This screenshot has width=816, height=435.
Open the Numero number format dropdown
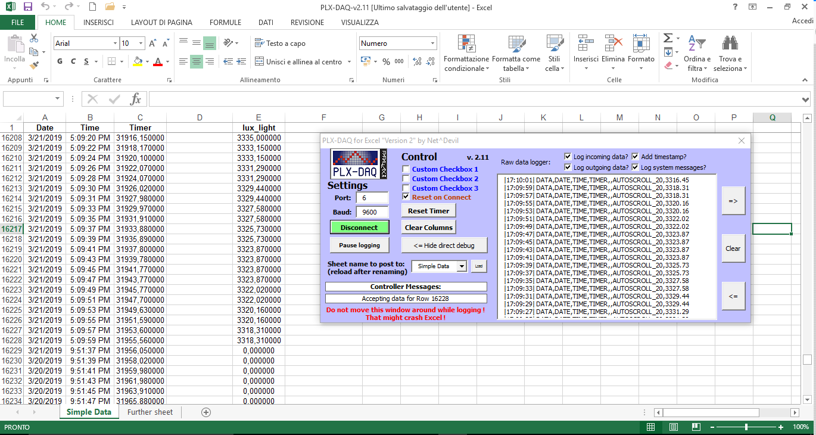(432, 44)
